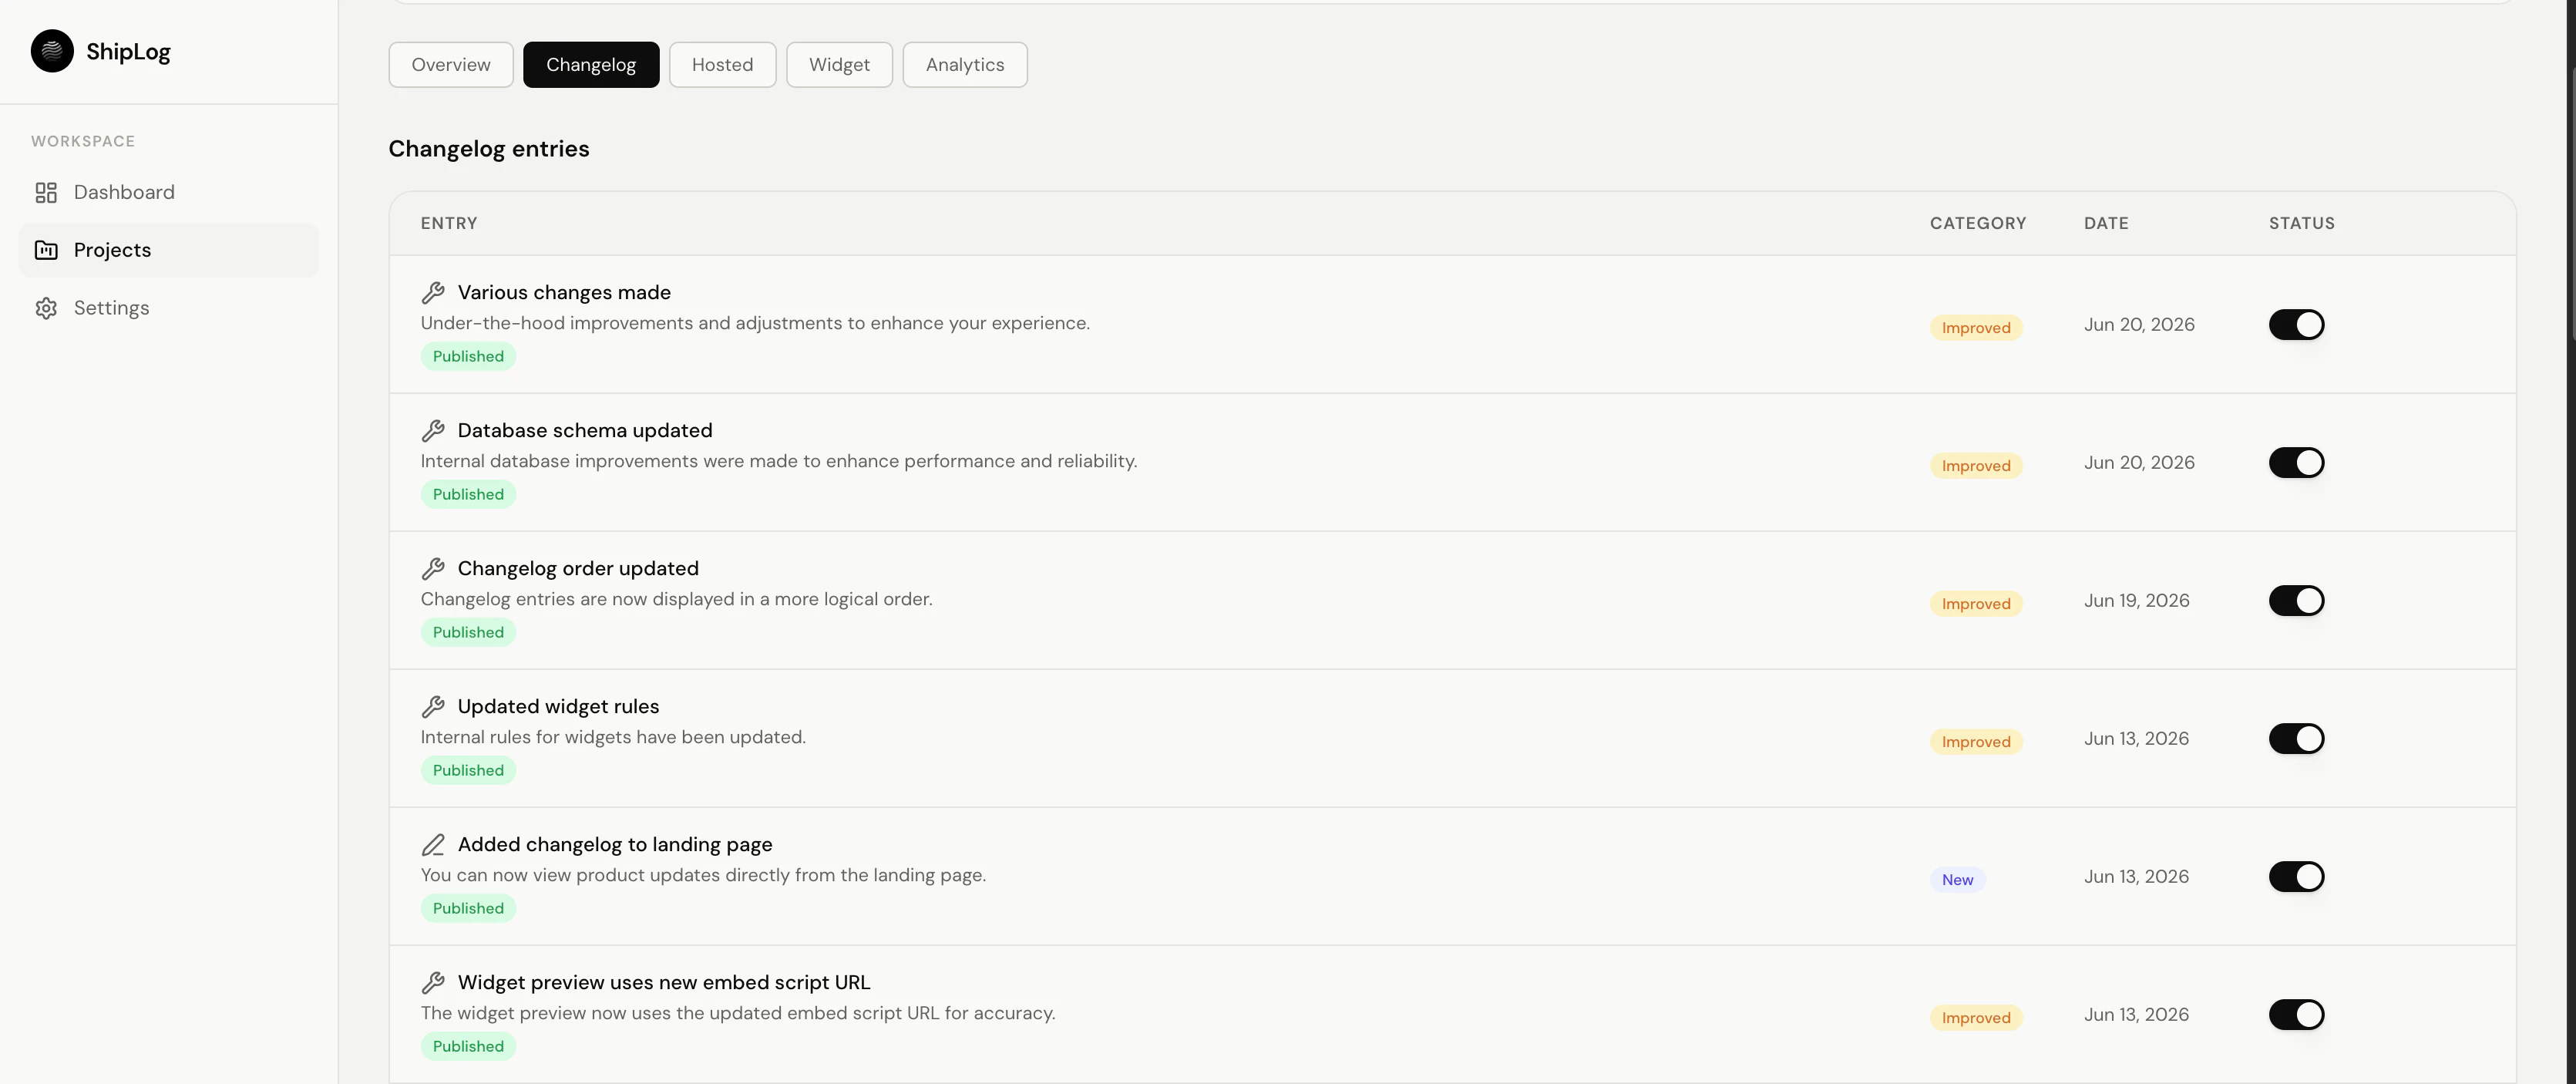Toggle status switch for Changelog order updated

click(x=2296, y=601)
